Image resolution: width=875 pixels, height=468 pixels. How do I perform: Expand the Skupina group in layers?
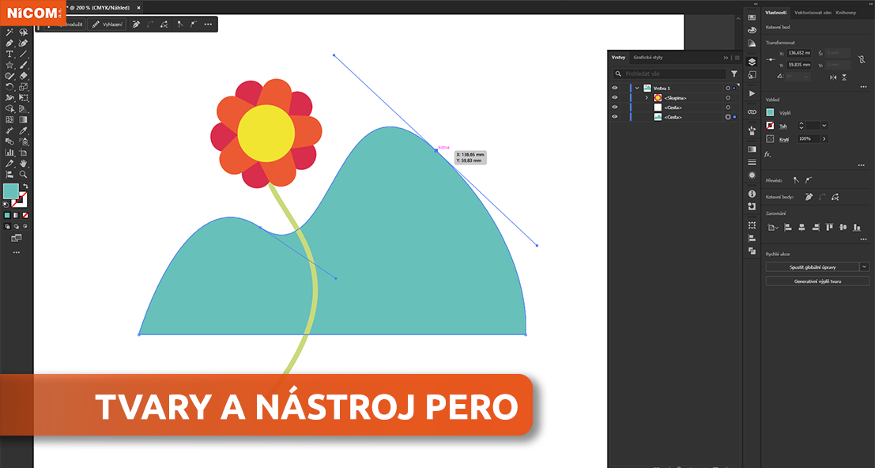tap(647, 98)
